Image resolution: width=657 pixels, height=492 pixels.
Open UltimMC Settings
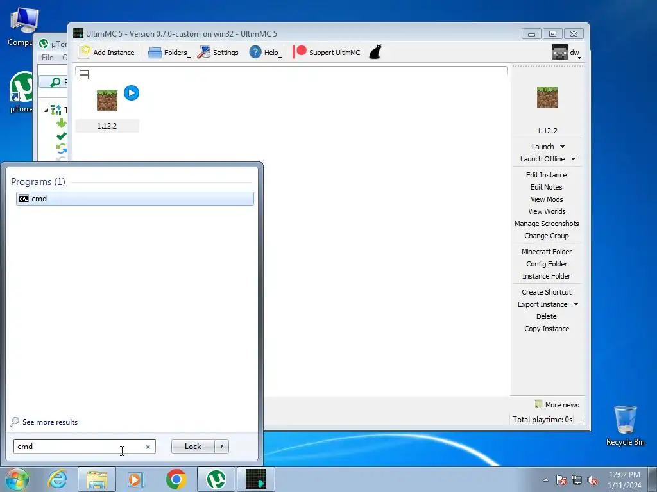pyautogui.click(x=218, y=53)
